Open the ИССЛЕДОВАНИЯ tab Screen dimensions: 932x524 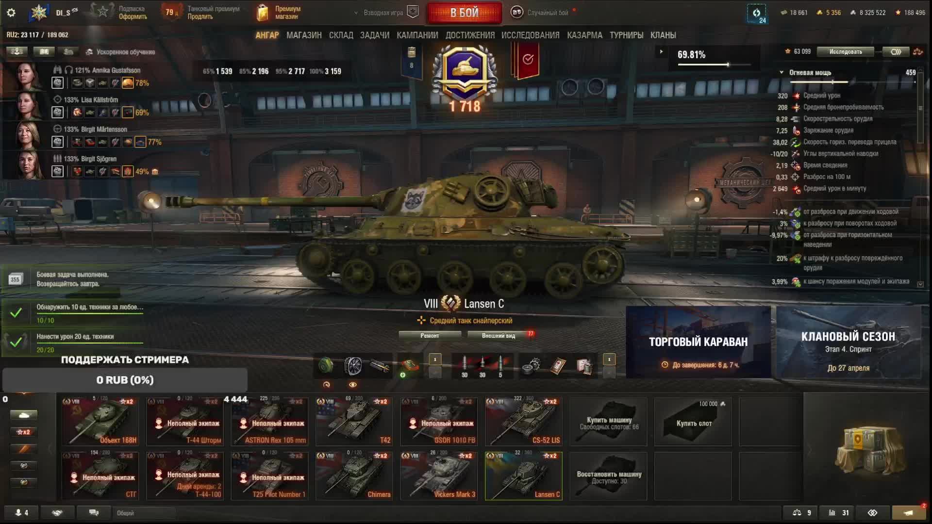click(530, 35)
